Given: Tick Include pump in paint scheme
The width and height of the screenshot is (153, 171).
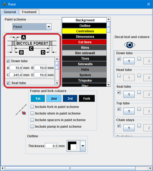Looking at the screenshot, I should [32, 127].
